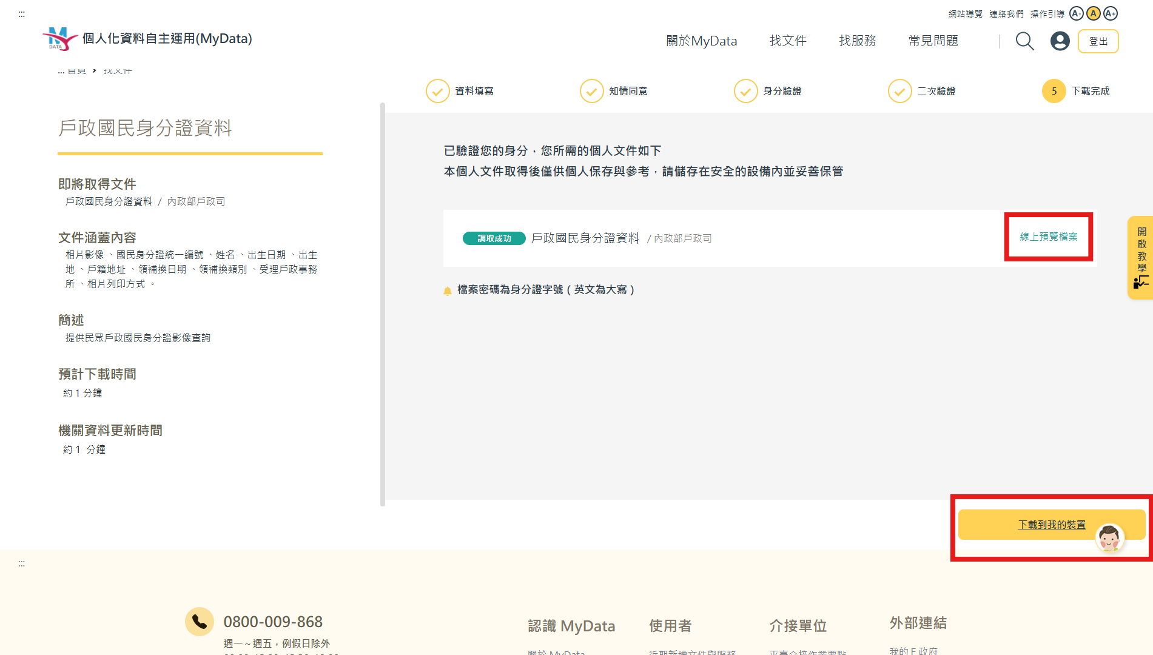Click the 調取成功 status badge
The width and height of the screenshot is (1153, 655).
coord(494,238)
